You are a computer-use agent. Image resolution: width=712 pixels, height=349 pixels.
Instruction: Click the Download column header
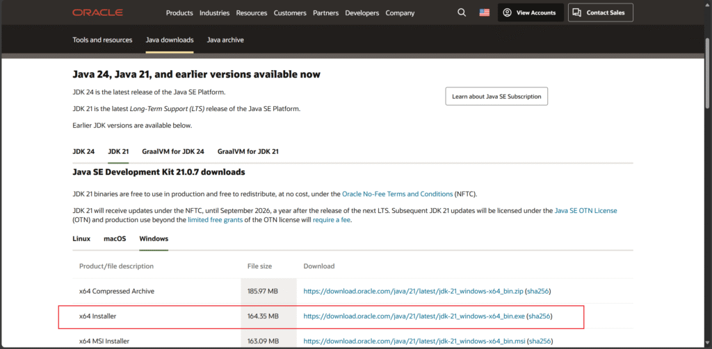[x=318, y=266]
